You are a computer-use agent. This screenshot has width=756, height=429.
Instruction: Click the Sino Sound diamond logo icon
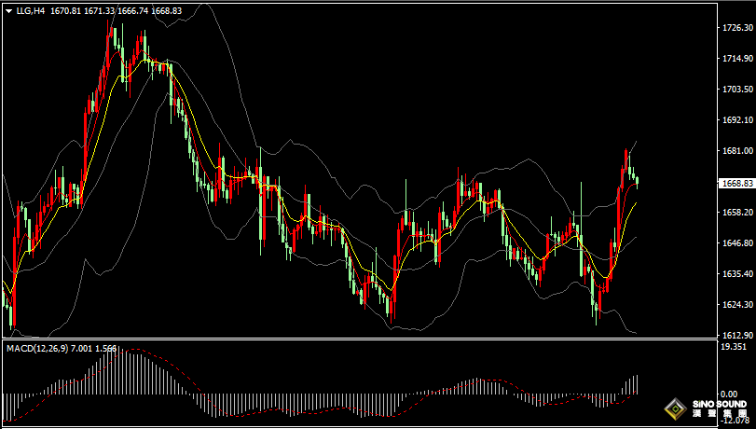673,408
